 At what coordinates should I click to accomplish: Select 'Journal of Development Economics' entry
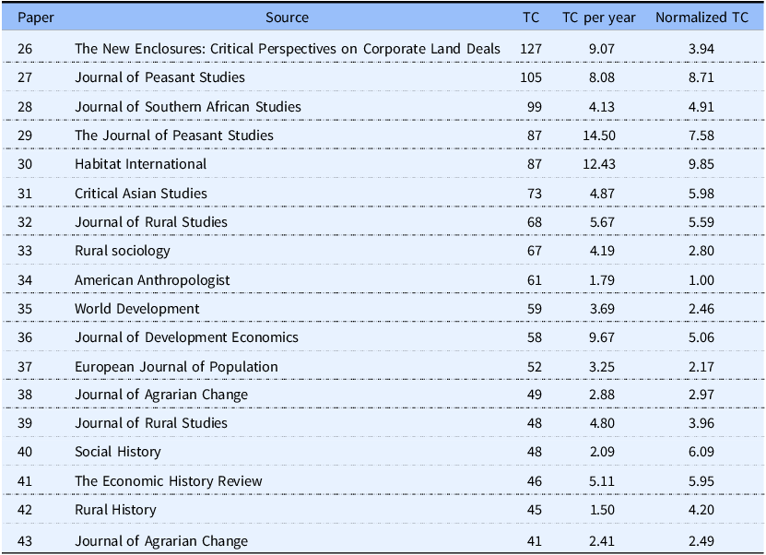coord(186,337)
